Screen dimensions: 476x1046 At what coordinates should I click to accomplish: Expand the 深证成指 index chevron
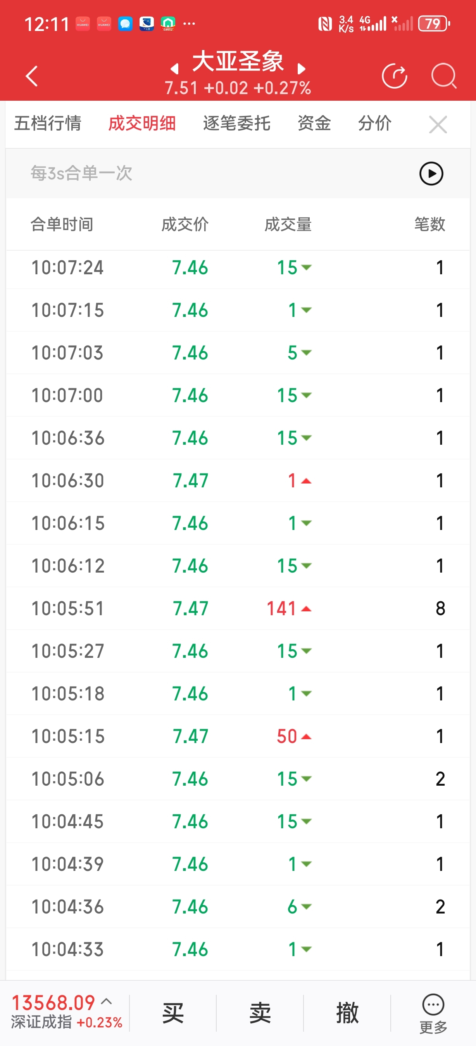coord(107,1001)
